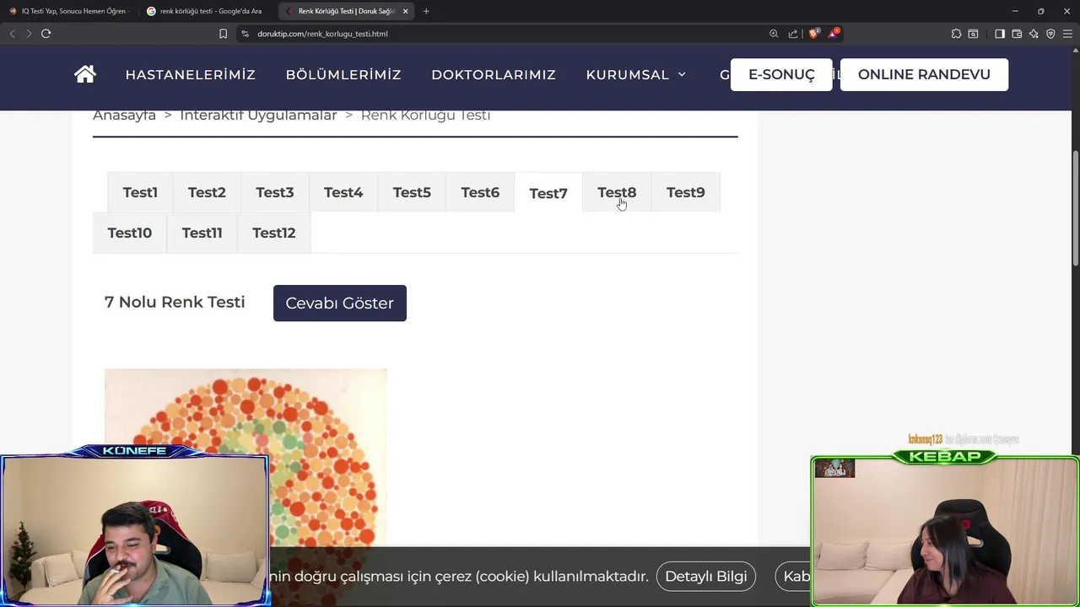
Task: Bookmark this page via the bookmark icon
Action: click(223, 34)
